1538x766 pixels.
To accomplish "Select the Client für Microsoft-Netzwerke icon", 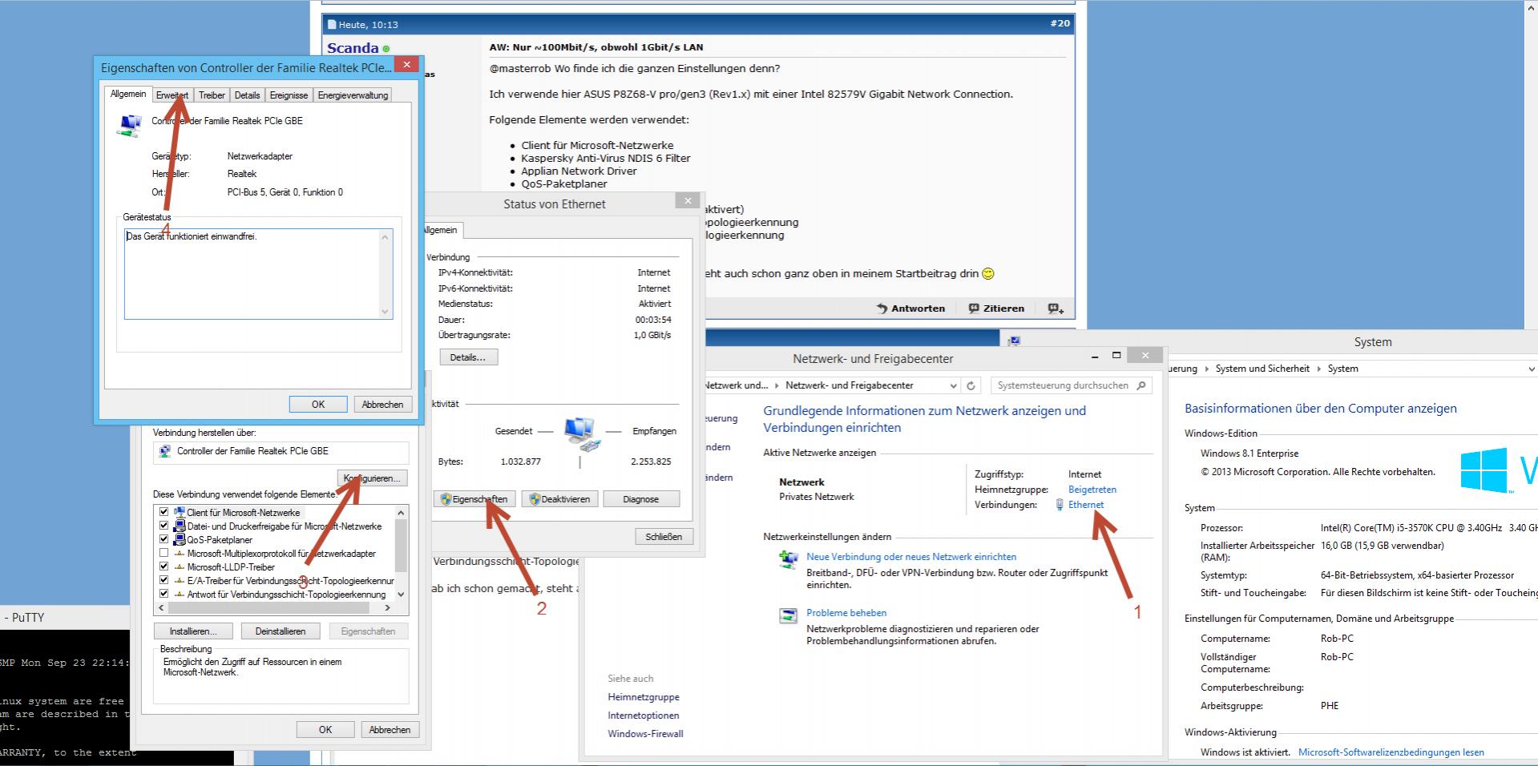I will point(180,512).
